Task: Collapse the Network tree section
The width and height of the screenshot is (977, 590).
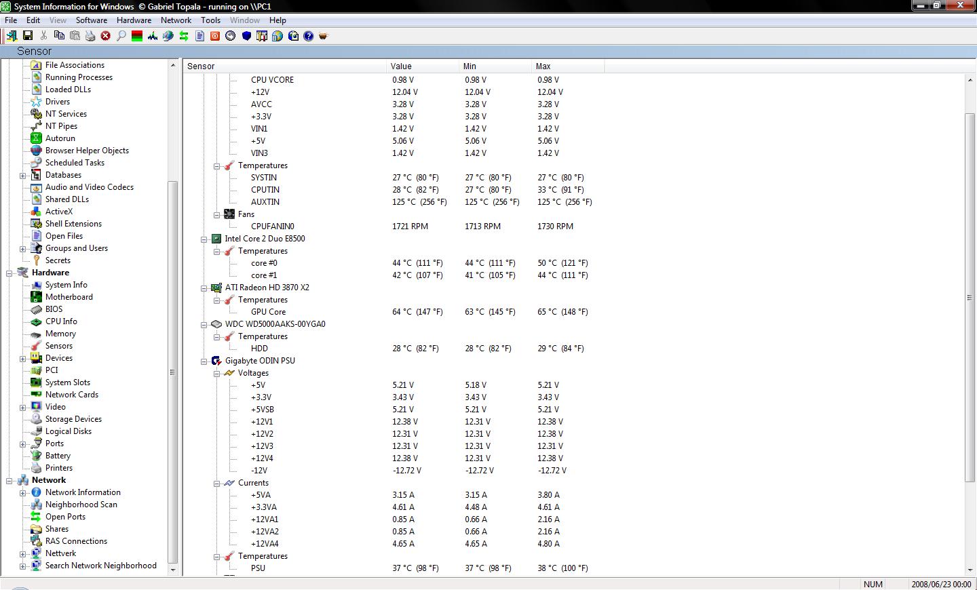Action: (9, 481)
